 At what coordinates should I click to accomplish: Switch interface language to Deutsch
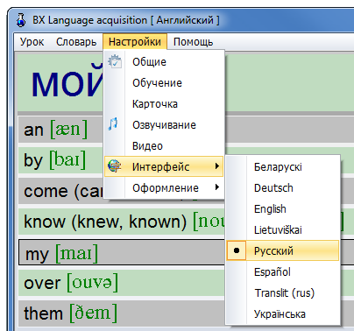(x=283, y=188)
